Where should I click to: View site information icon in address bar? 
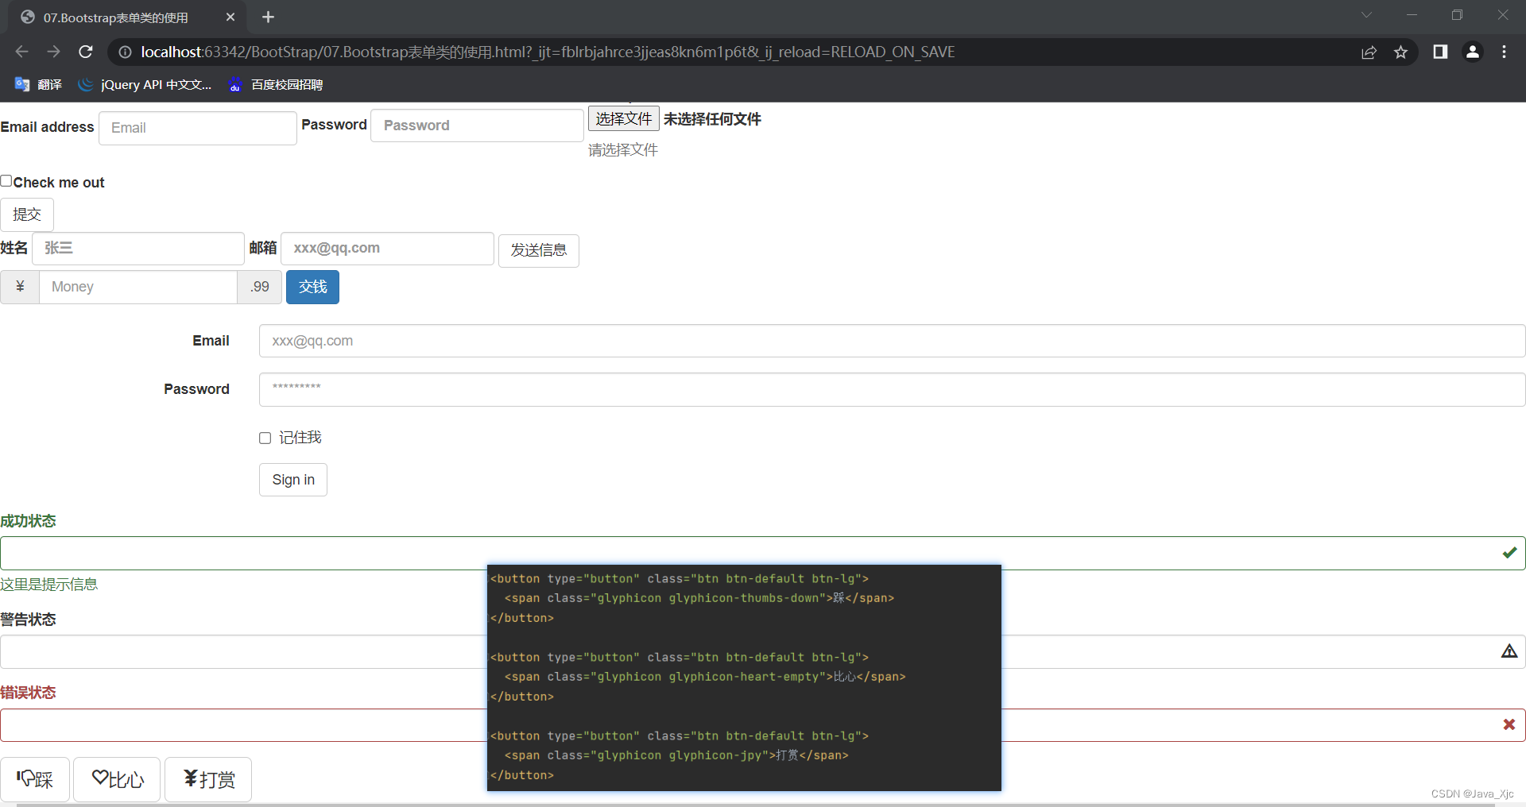pyautogui.click(x=125, y=52)
